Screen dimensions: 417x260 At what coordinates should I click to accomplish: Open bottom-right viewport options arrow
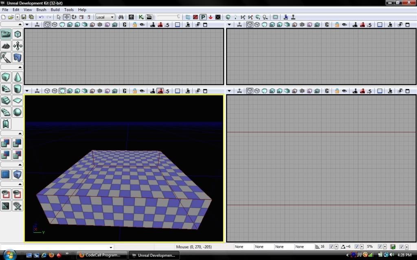pos(229,91)
